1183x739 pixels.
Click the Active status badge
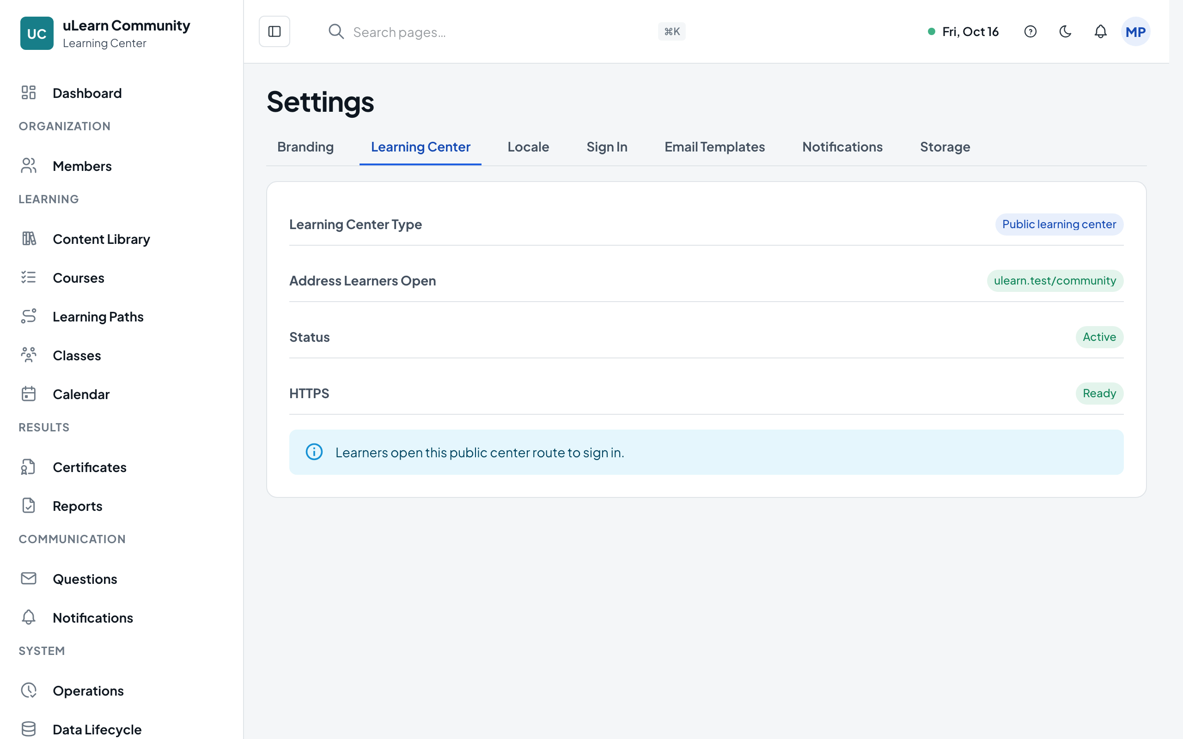tap(1099, 337)
